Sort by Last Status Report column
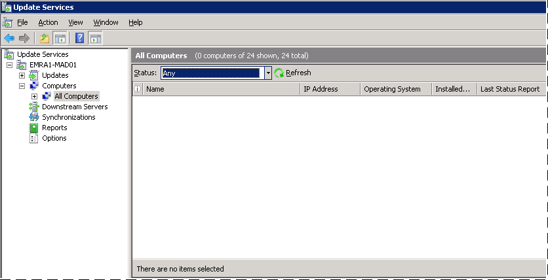 tap(509, 89)
